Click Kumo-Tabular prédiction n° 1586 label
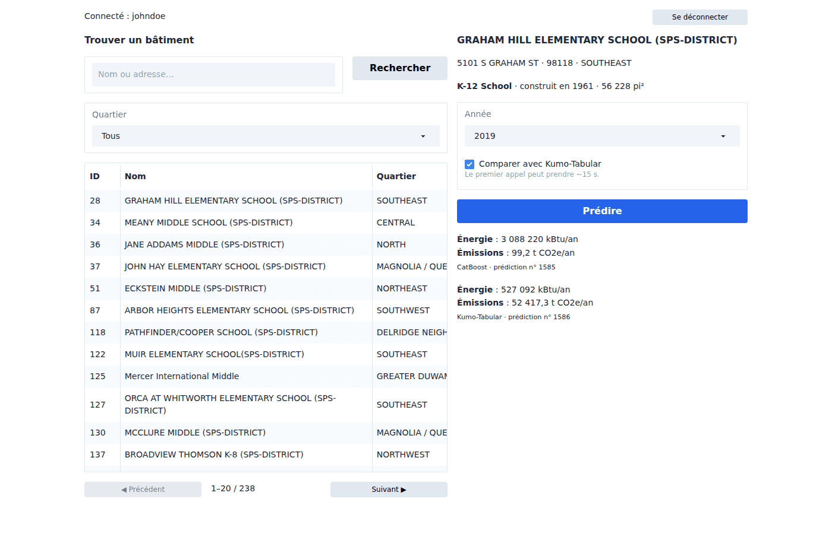The width and height of the screenshot is (832, 534). [x=513, y=317]
